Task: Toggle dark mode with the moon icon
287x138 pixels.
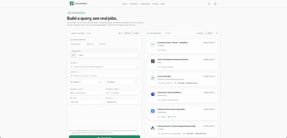Action: [x=209, y=4]
